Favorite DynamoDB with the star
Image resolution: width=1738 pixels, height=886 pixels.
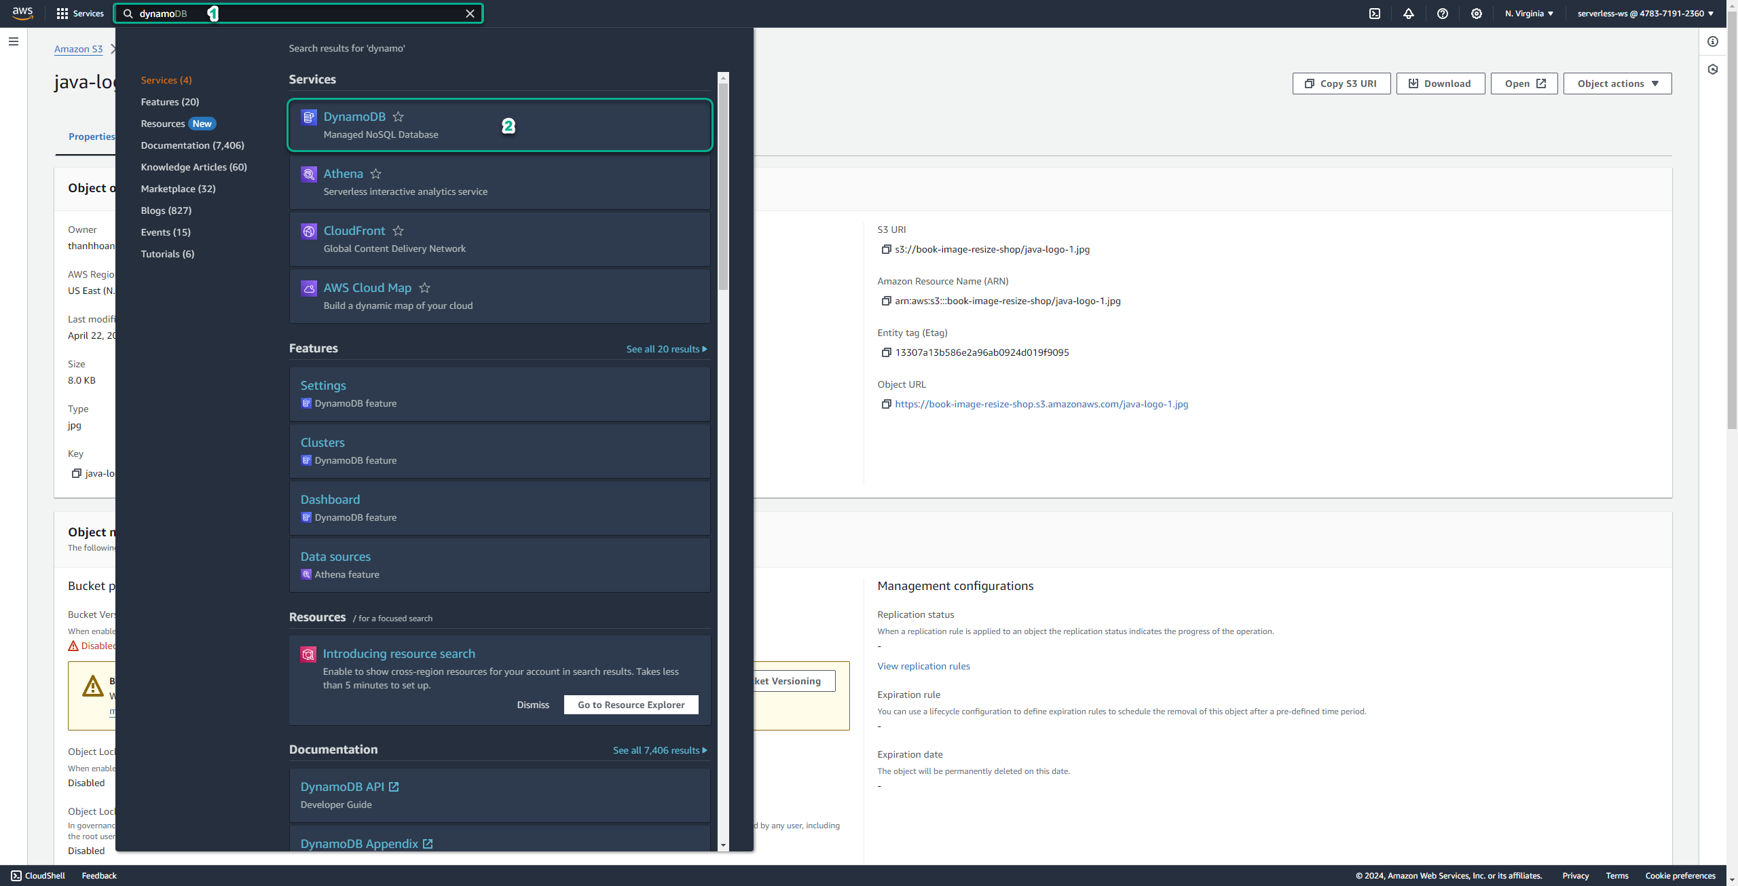[399, 117]
